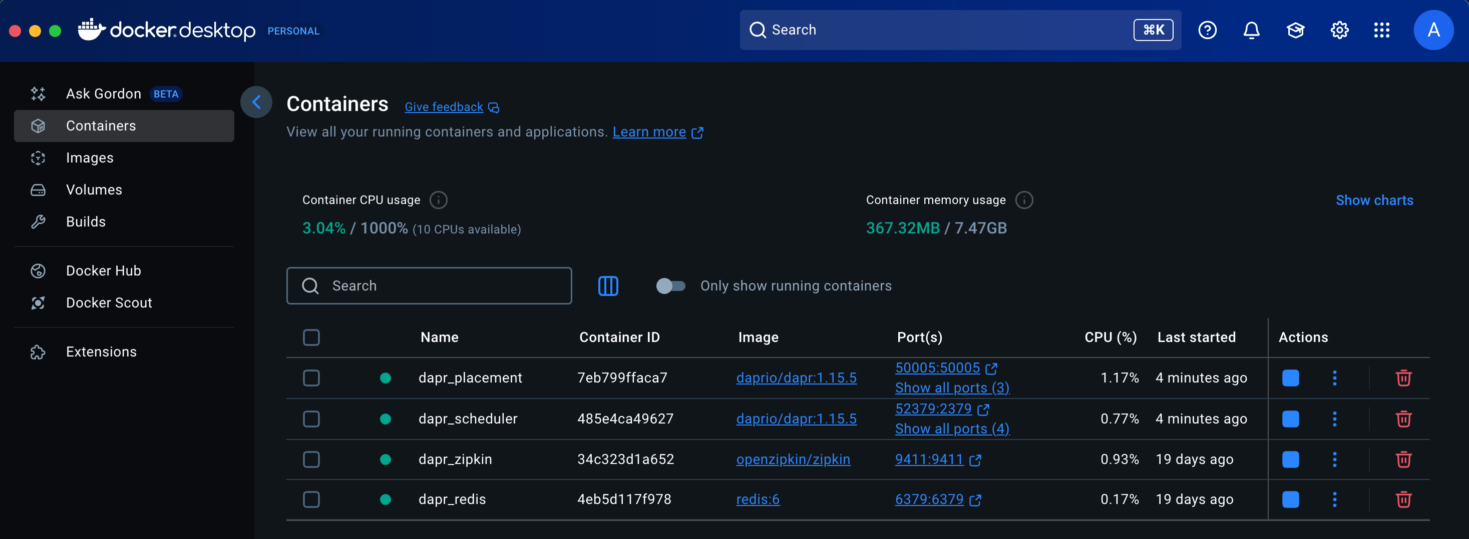1469x539 pixels.
Task: Stop the dapr_scheduler container
Action: click(1291, 419)
